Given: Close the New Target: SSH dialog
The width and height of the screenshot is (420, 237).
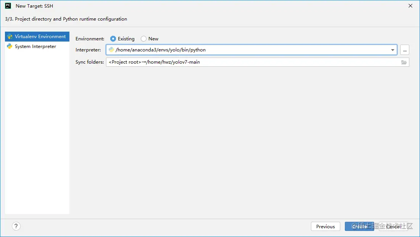Looking at the screenshot, I should [410, 6].
